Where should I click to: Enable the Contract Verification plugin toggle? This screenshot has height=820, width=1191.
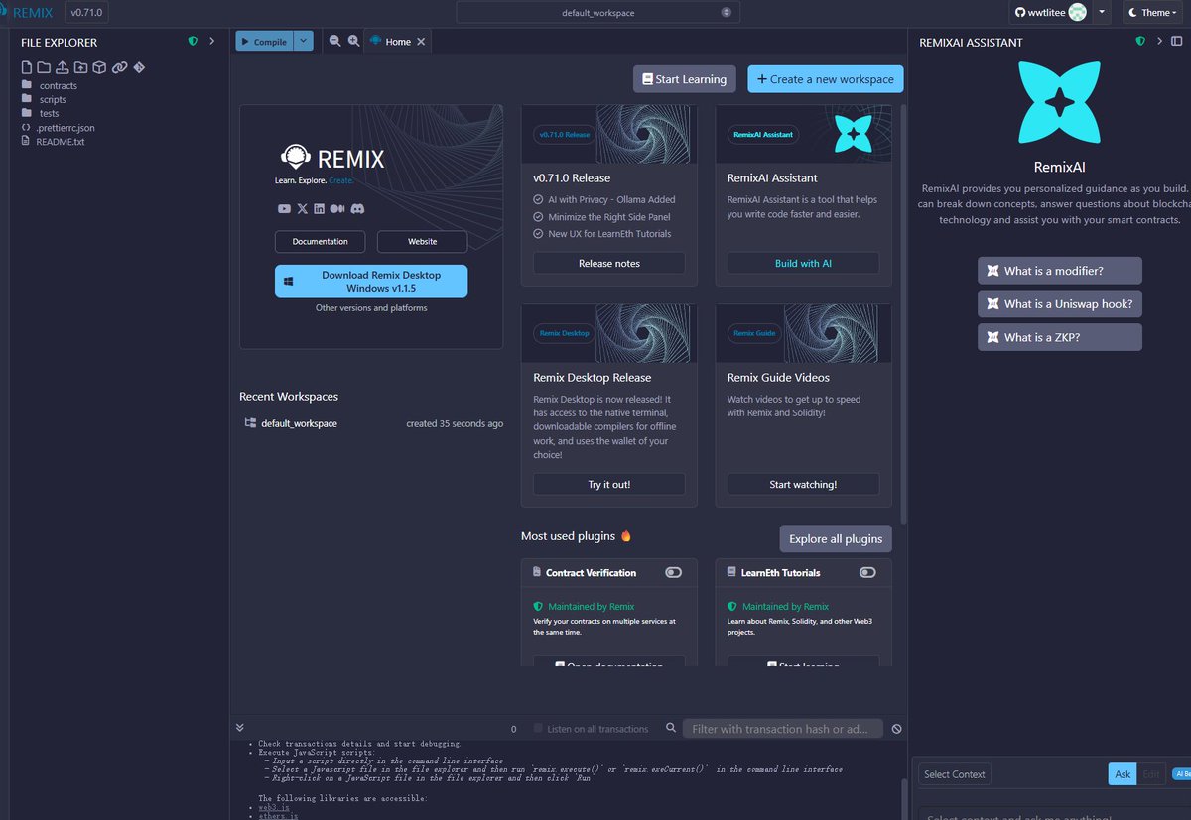674,572
